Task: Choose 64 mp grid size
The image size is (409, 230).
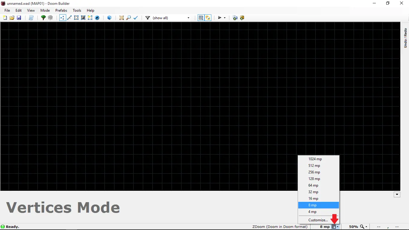Action: [x=319, y=185]
